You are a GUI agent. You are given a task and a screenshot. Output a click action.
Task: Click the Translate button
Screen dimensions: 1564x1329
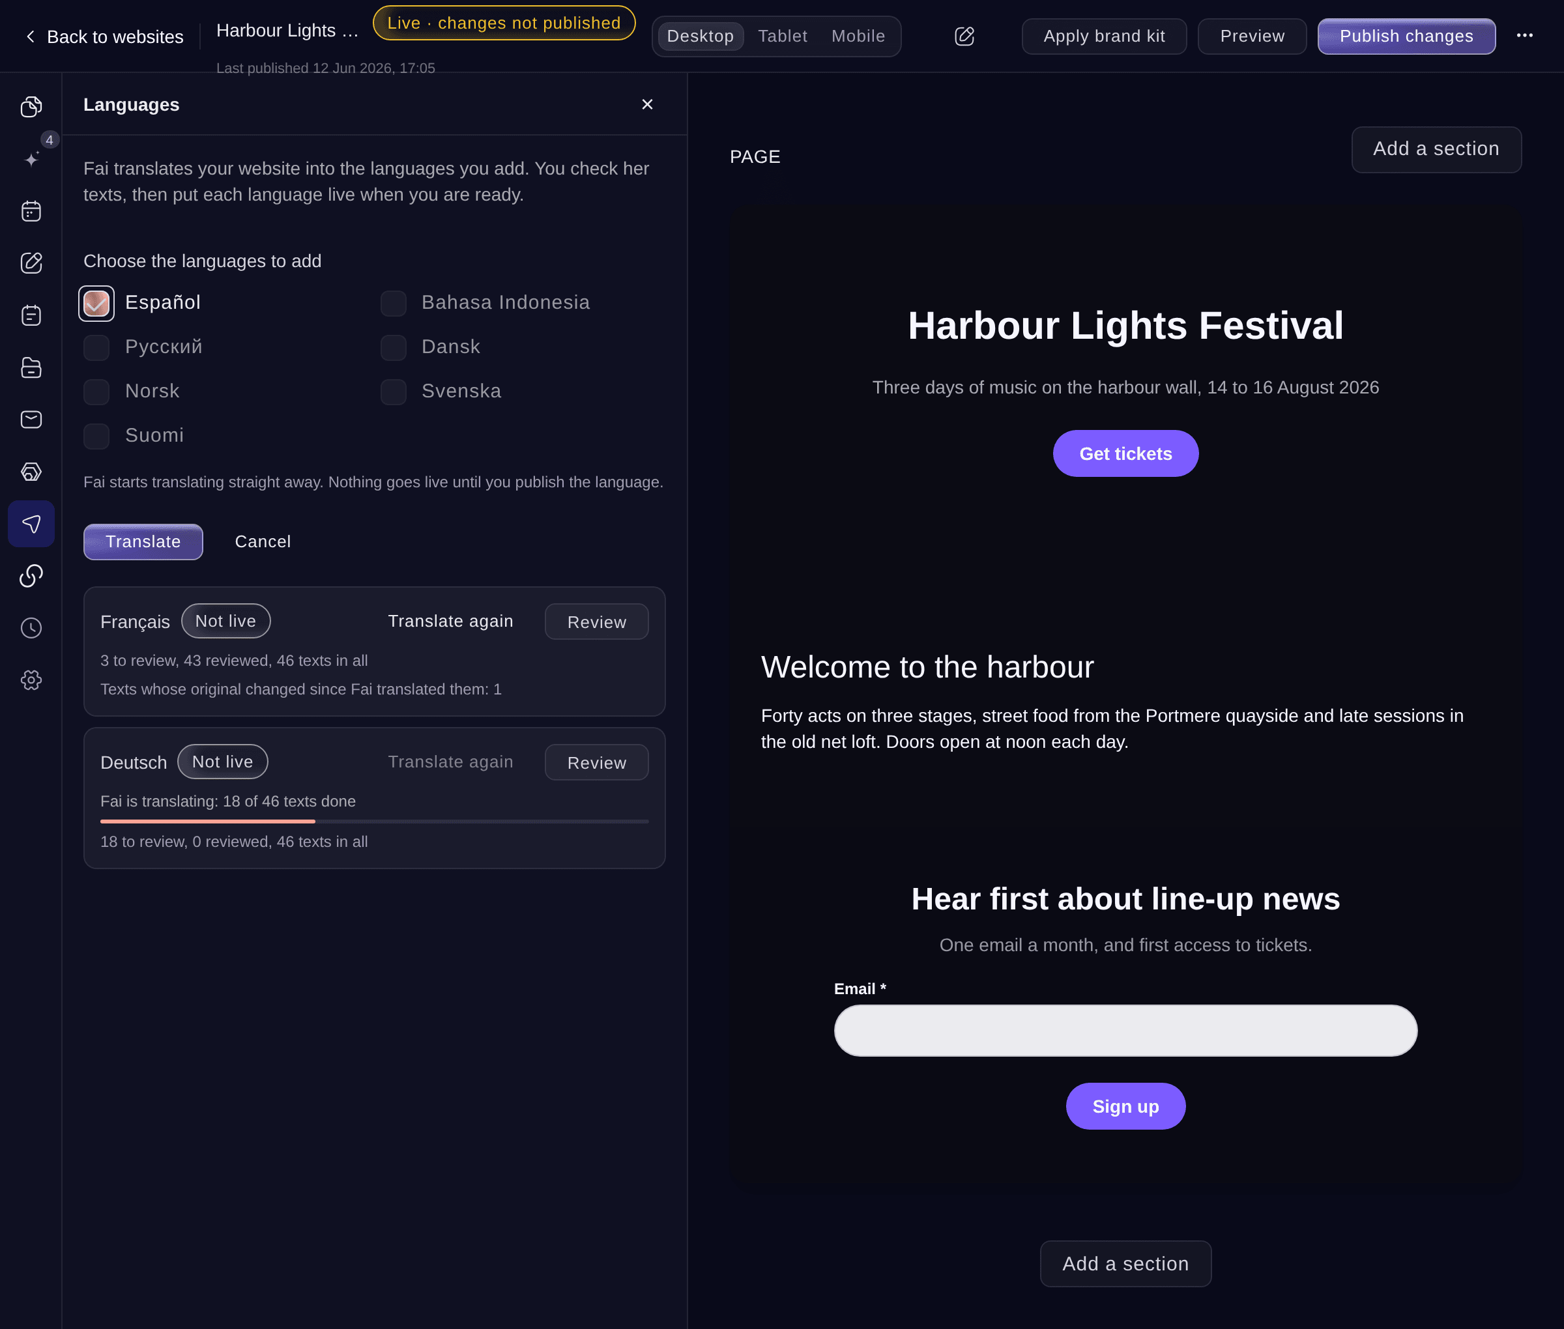pos(143,541)
